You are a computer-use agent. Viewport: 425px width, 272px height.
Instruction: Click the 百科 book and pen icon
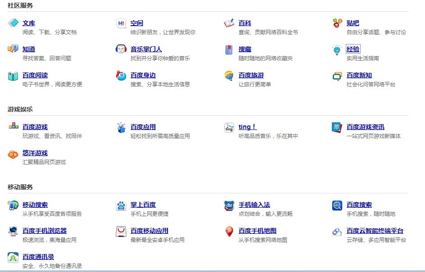[229, 23]
